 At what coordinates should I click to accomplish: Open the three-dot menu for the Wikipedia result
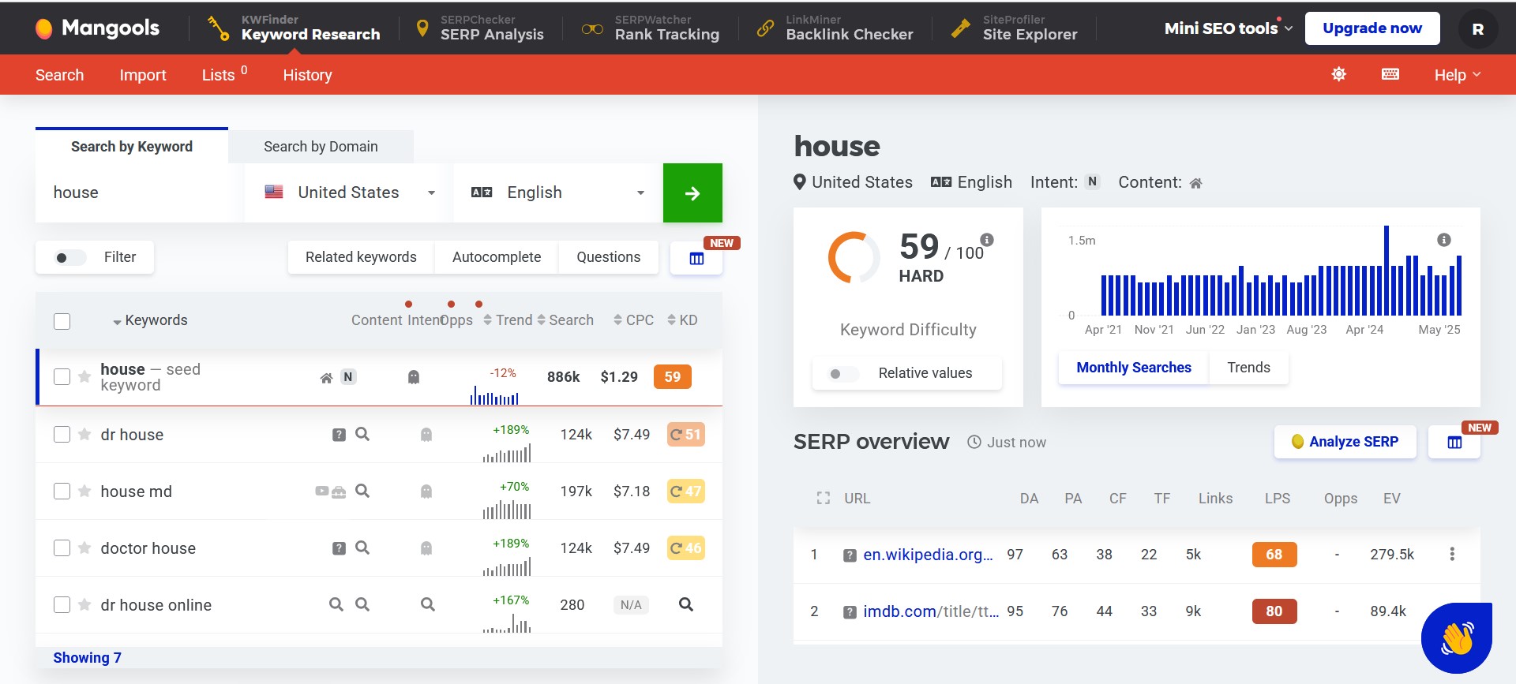tap(1451, 555)
